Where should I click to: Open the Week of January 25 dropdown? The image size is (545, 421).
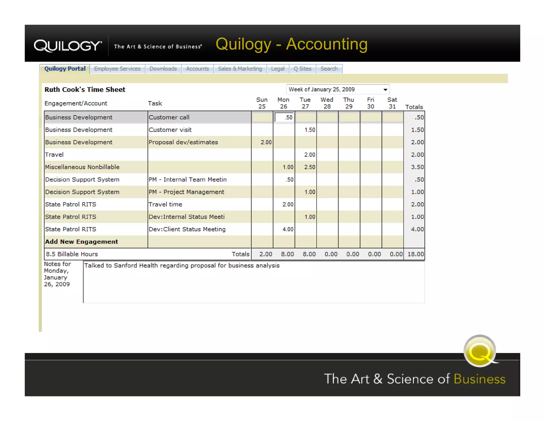[337, 89]
